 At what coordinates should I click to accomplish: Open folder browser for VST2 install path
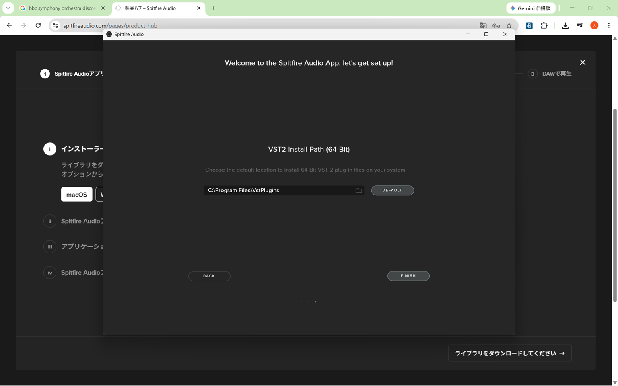click(358, 190)
